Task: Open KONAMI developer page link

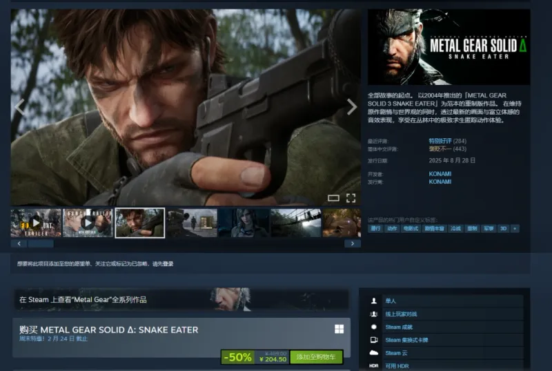Action: (x=440, y=174)
